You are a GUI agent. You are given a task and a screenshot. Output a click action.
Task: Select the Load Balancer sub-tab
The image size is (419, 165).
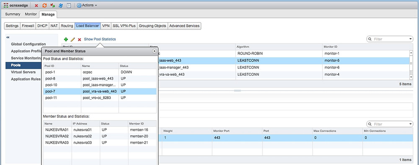(88, 26)
